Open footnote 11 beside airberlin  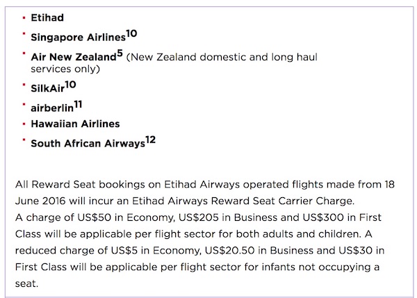tap(78, 104)
